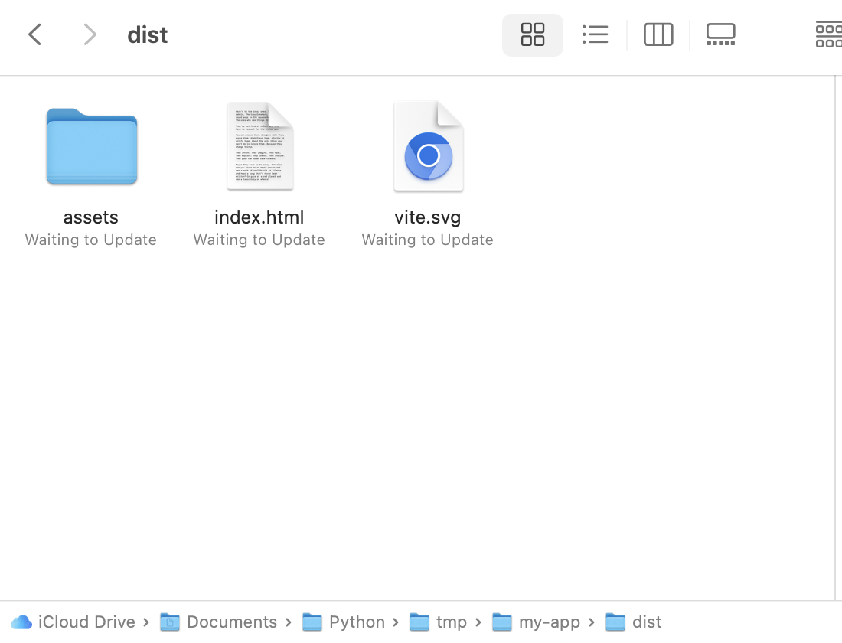
Task: Click the index.html file name label
Action: [x=259, y=217]
